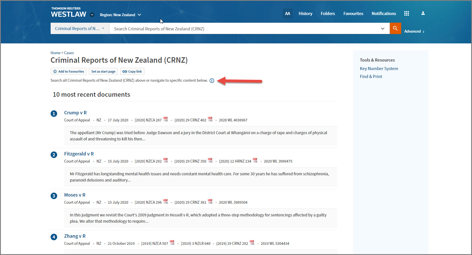Open the Favourites menu
The width and height of the screenshot is (472, 255).
point(353,13)
